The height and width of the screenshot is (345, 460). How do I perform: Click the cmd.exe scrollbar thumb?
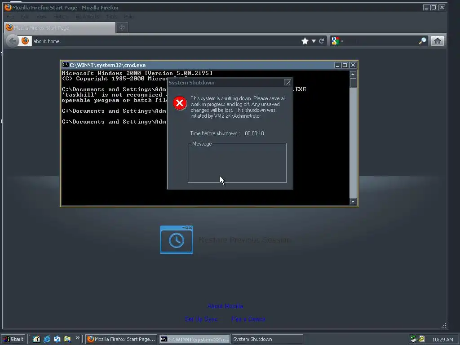353,83
